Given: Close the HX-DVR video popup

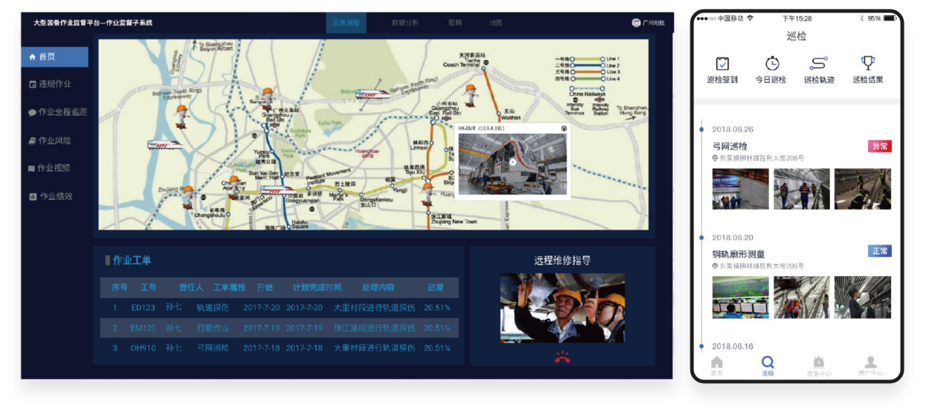Looking at the screenshot, I should (563, 128).
